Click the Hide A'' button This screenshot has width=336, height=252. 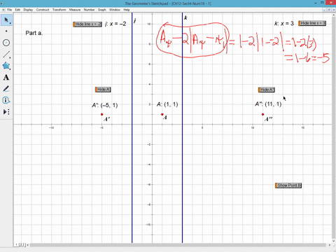point(267,90)
